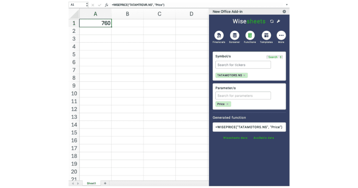This screenshot has width=358, height=188.
Task: Open the Financials icon in Wisesheets
Action: click(219, 35)
